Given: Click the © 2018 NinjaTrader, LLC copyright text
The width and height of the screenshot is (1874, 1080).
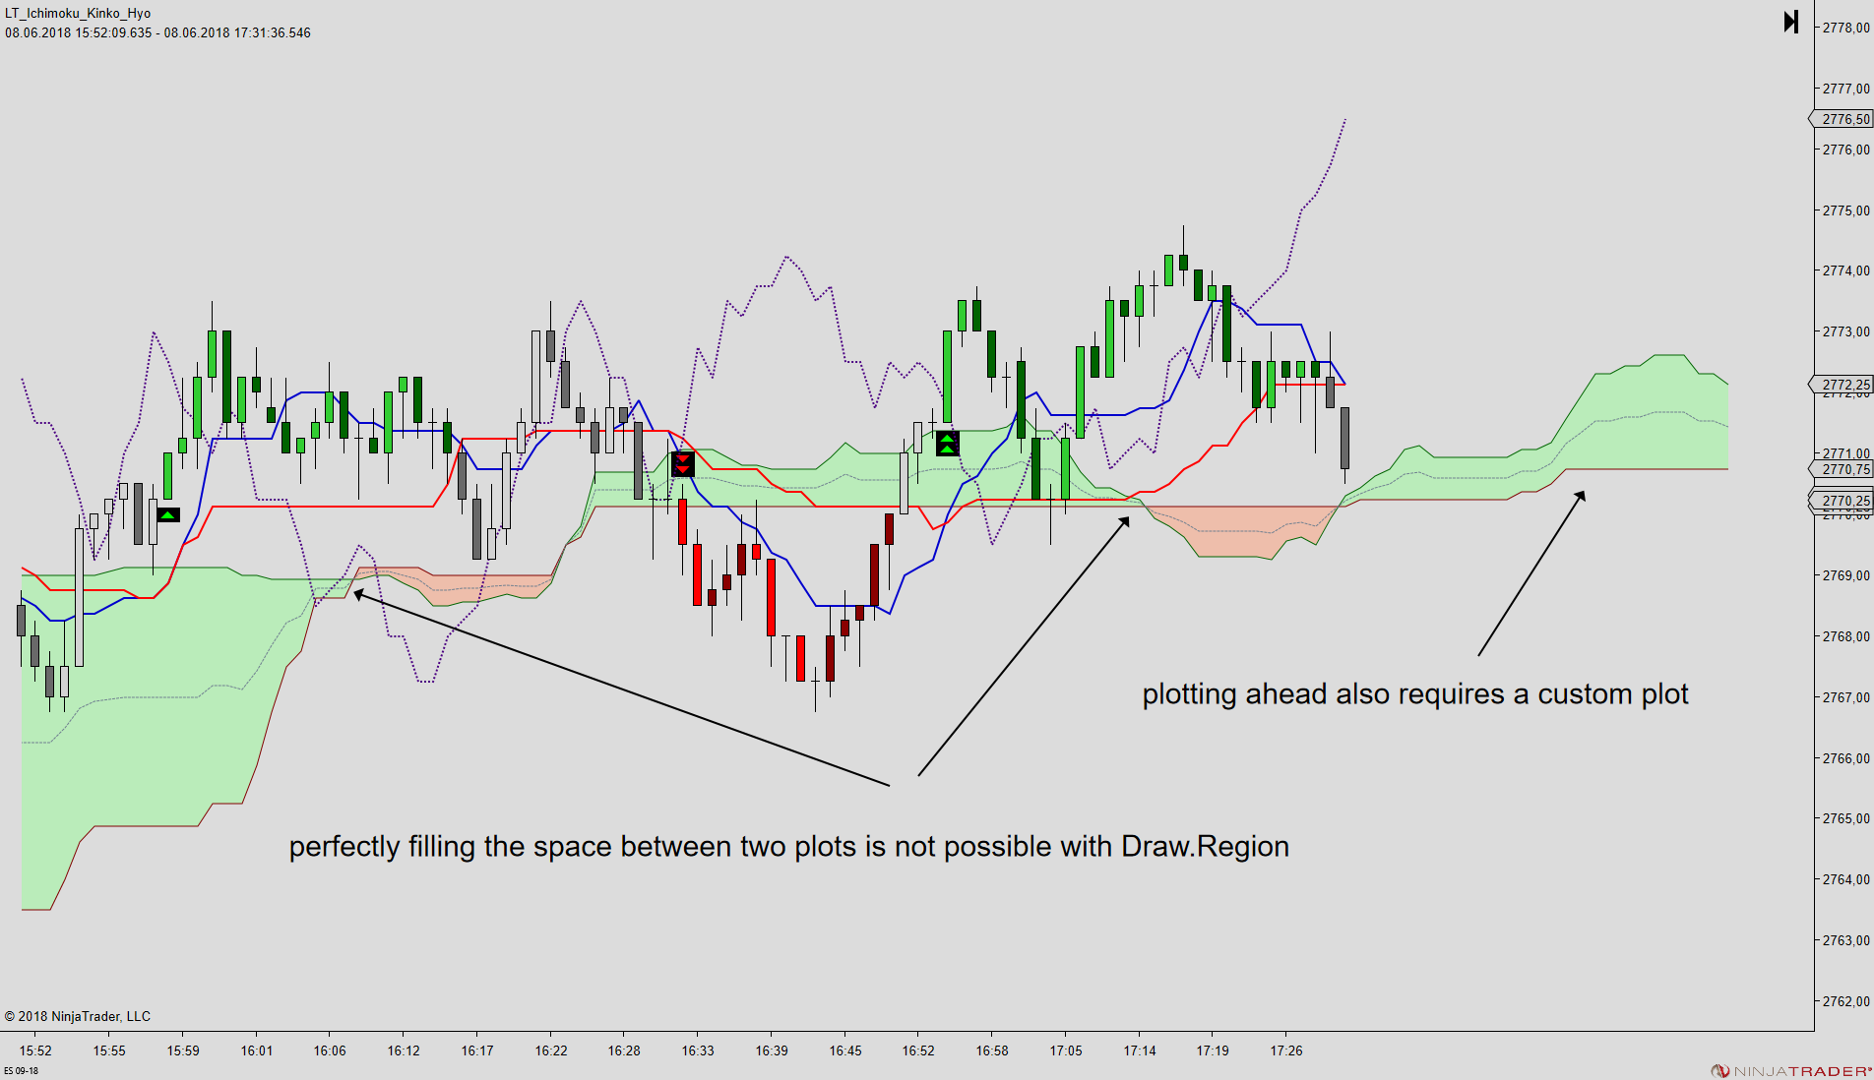Looking at the screenshot, I should (78, 1016).
